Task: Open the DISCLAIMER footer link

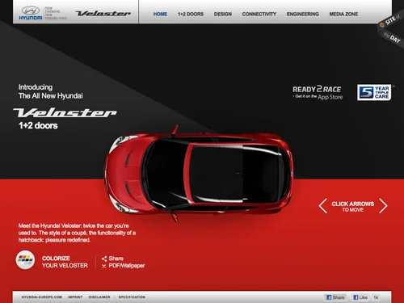Action: point(99,297)
